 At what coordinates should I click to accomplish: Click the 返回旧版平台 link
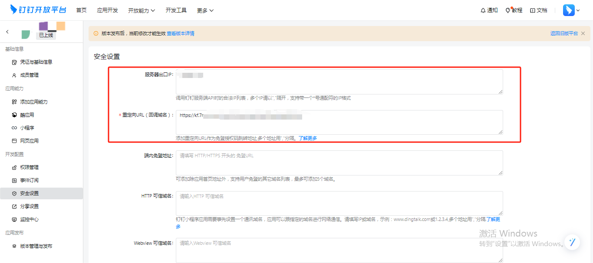(564, 33)
